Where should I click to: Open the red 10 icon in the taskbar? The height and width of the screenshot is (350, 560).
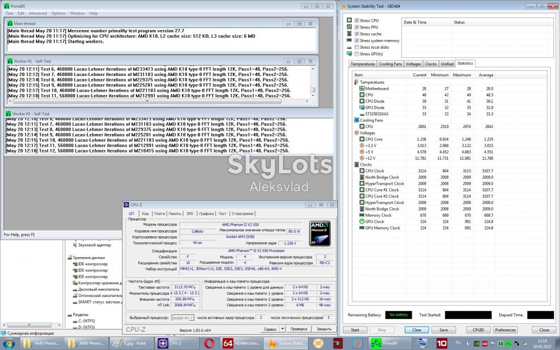tap(442, 343)
